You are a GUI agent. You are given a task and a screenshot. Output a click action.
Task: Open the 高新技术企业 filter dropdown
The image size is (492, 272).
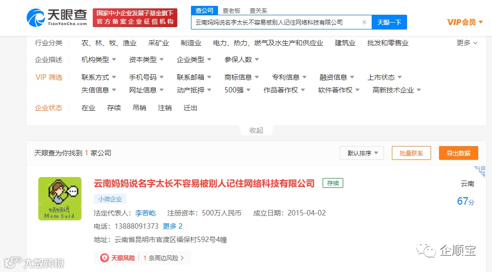pos(397,90)
